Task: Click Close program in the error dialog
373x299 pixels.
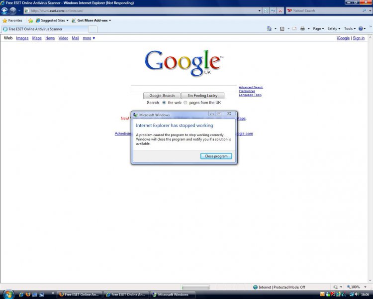Action: point(216,156)
